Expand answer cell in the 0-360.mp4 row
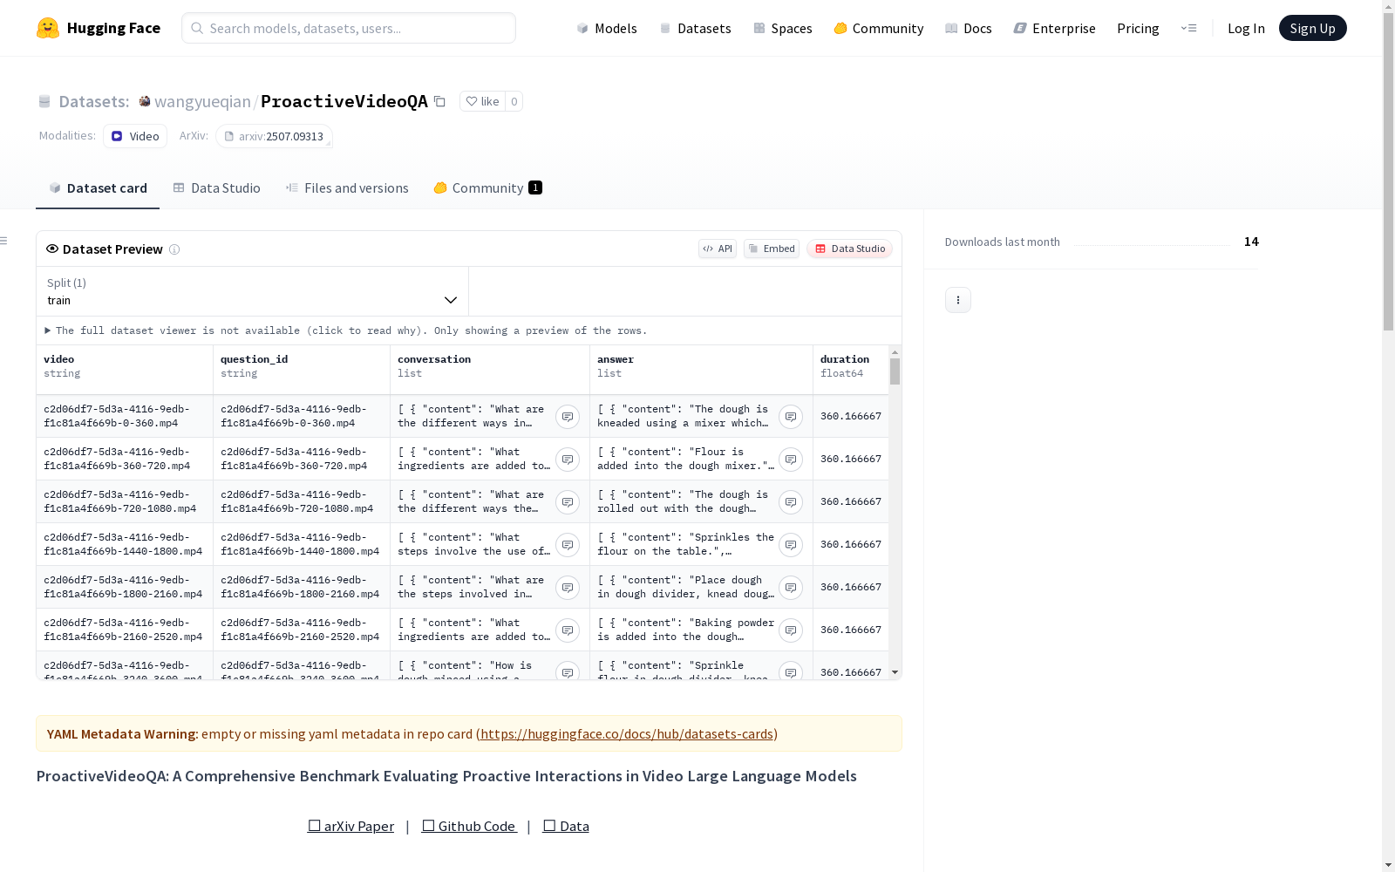Image resolution: width=1395 pixels, height=872 pixels. pos(791,417)
